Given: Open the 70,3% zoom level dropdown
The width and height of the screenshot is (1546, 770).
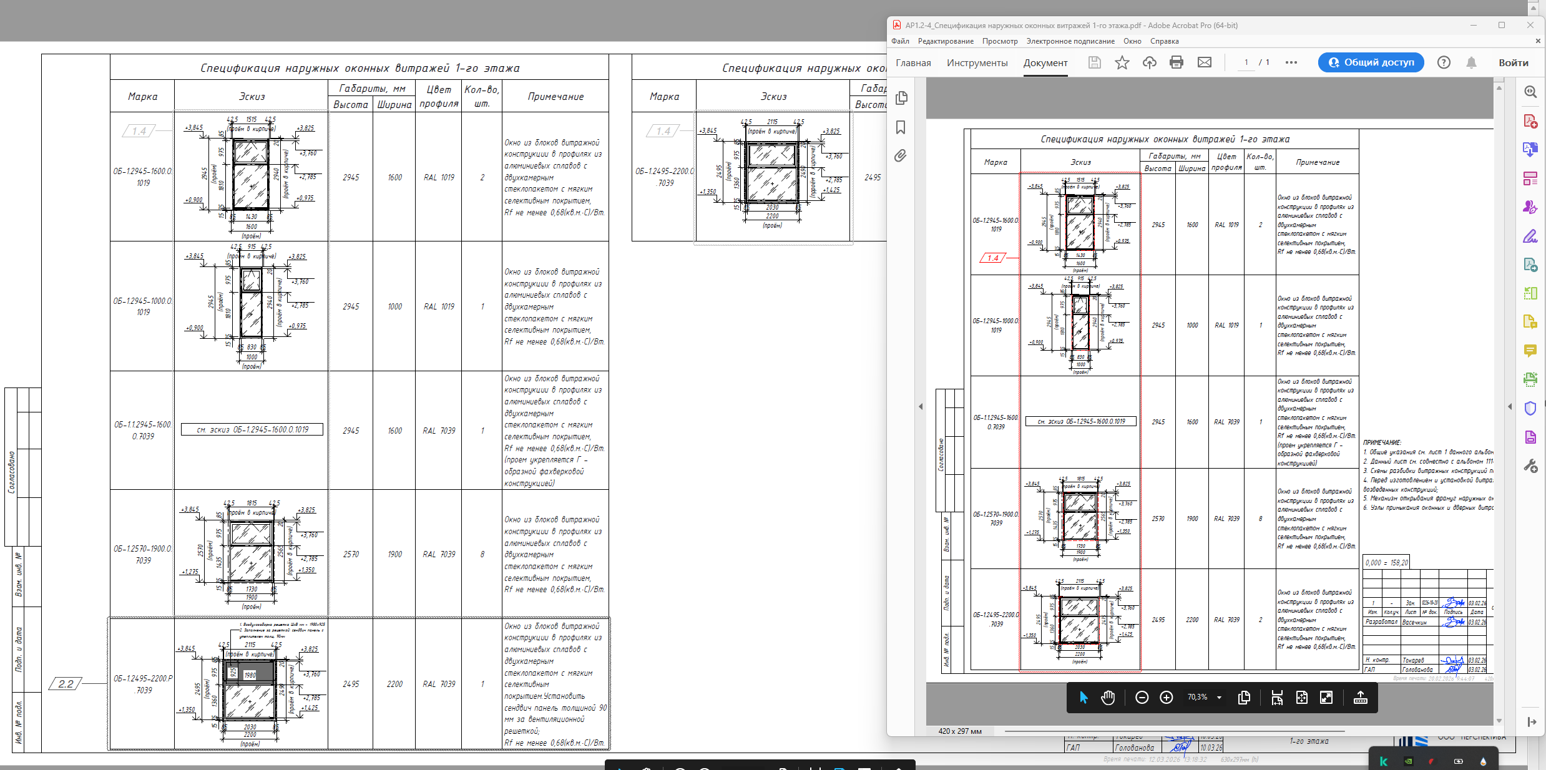Looking at the screenshot, I should point(1219,698).
